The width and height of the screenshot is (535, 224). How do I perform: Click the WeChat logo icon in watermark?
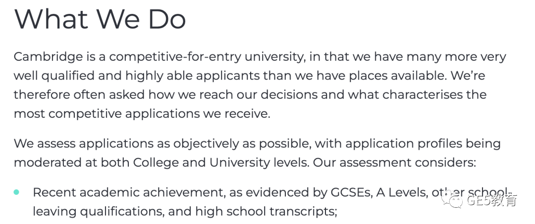point(452,199)
